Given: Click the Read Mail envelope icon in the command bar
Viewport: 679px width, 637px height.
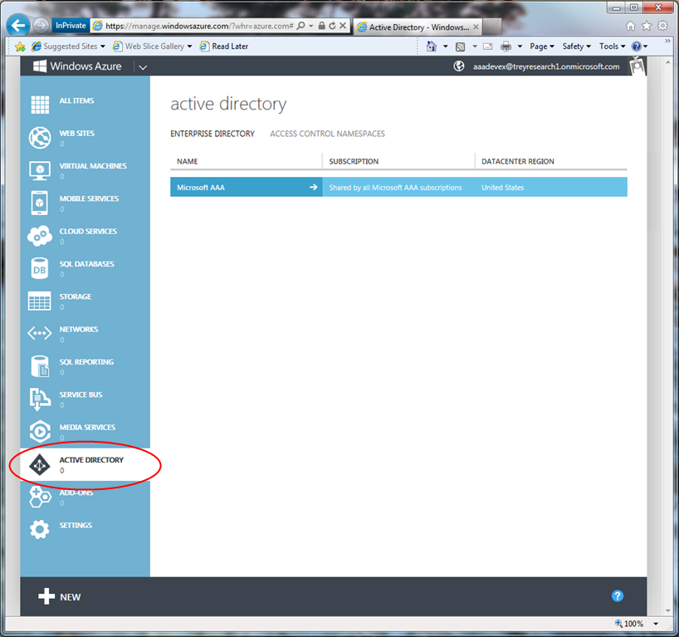Looking at the screenshot, I should [488, 47].
